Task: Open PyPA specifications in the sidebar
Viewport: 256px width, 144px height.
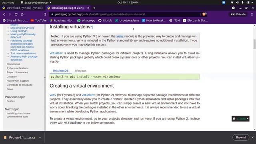Action: (x=18, y=68)
